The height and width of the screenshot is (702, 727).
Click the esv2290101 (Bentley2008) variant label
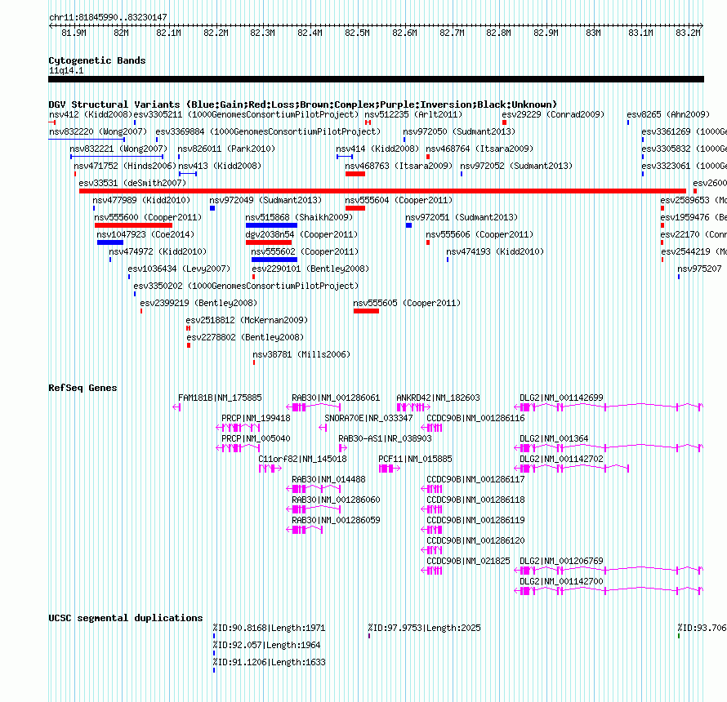[310, 269]
